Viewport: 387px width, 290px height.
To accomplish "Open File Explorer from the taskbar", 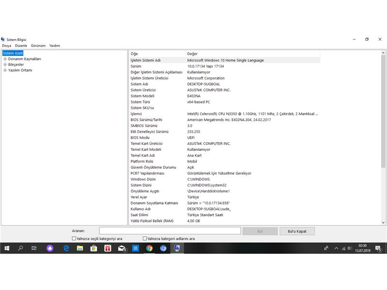I will (x=80, y=248).
